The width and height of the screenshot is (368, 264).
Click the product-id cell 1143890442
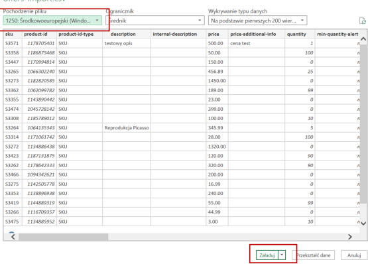coord(39,99)
